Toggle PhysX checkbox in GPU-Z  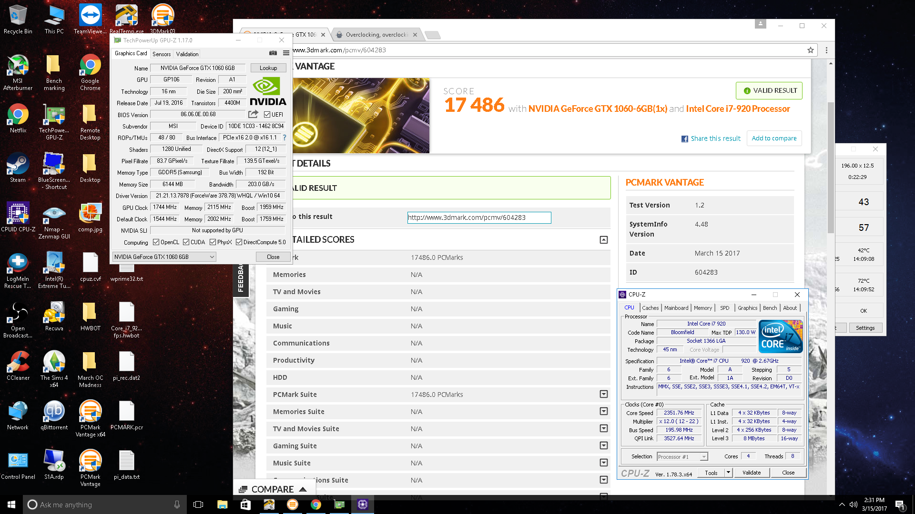click(213, 242)
